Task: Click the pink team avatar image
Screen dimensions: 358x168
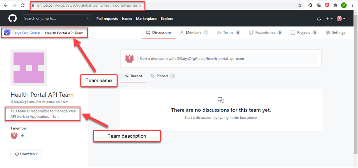Action: 29,68
